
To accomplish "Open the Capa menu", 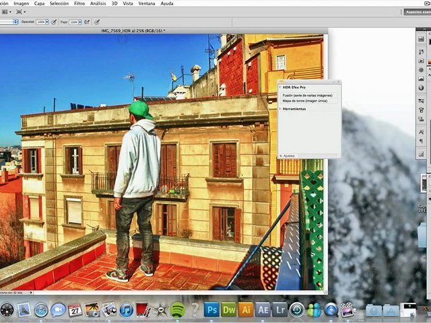I will pyautogui.click(x=40, y=3).
